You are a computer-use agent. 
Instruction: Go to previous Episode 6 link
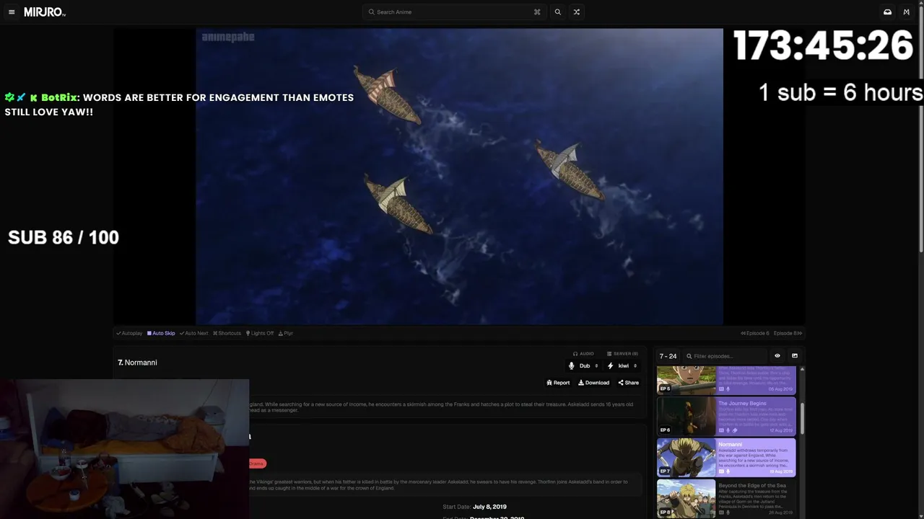click(x=755, y=333)
